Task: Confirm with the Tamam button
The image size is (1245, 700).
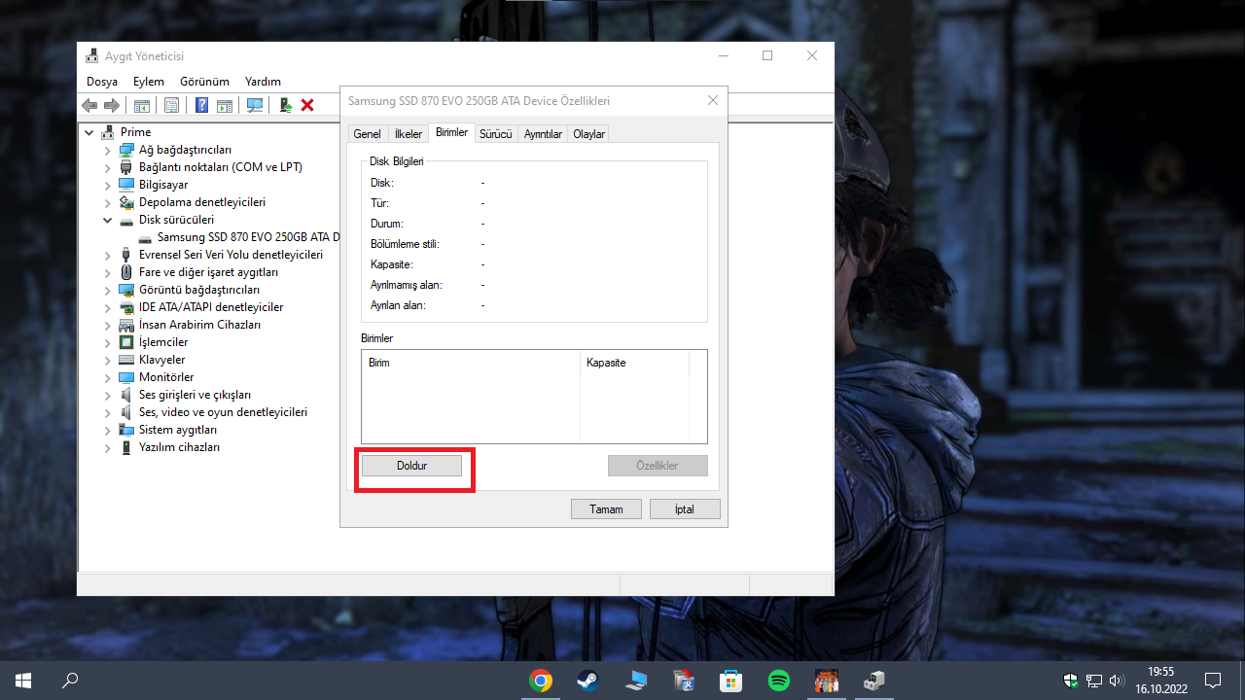Action: coord(606,509)
